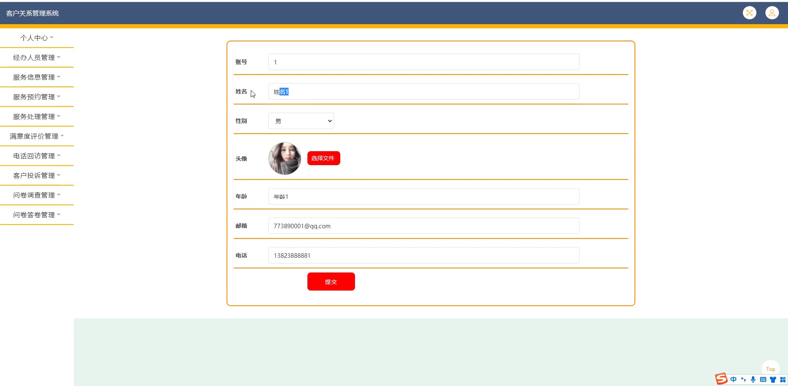Click the 电话 field label
The image size is (788, 386).
click(x=241, y=255)
